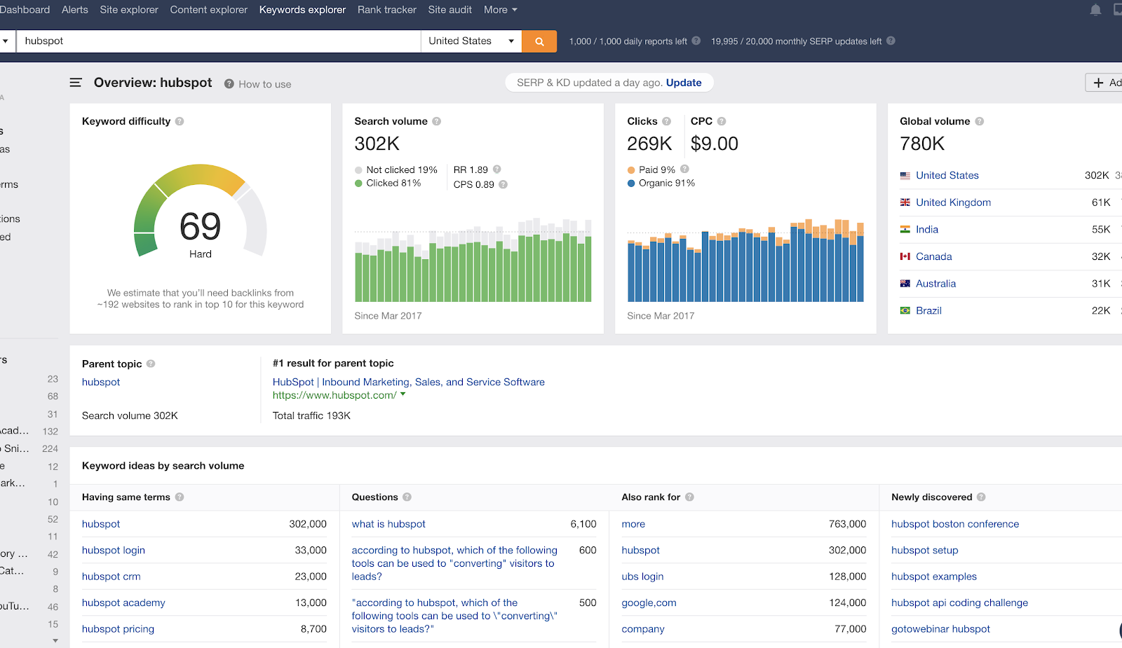The image size is (1122, 648).
Task: Expand the More menu in navigation
Action: coord(500,10)
